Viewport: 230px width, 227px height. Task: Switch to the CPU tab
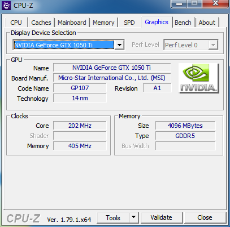[x=16, y=23]
